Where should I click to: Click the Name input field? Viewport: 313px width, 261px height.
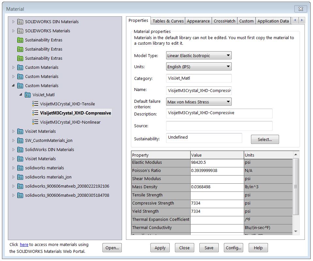click(199, 90)
